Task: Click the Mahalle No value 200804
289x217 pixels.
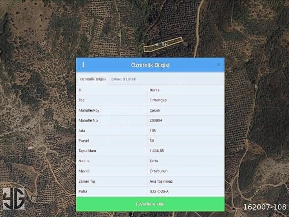Action: [155, 121]
